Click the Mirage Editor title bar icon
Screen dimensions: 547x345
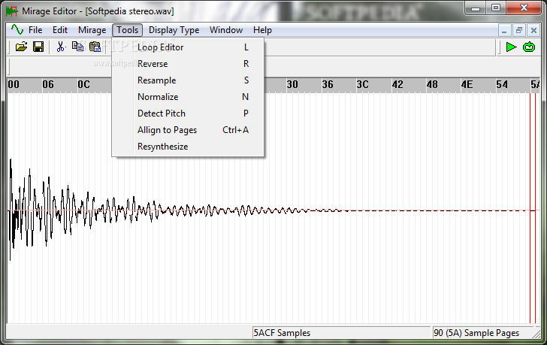click(11, 11)
